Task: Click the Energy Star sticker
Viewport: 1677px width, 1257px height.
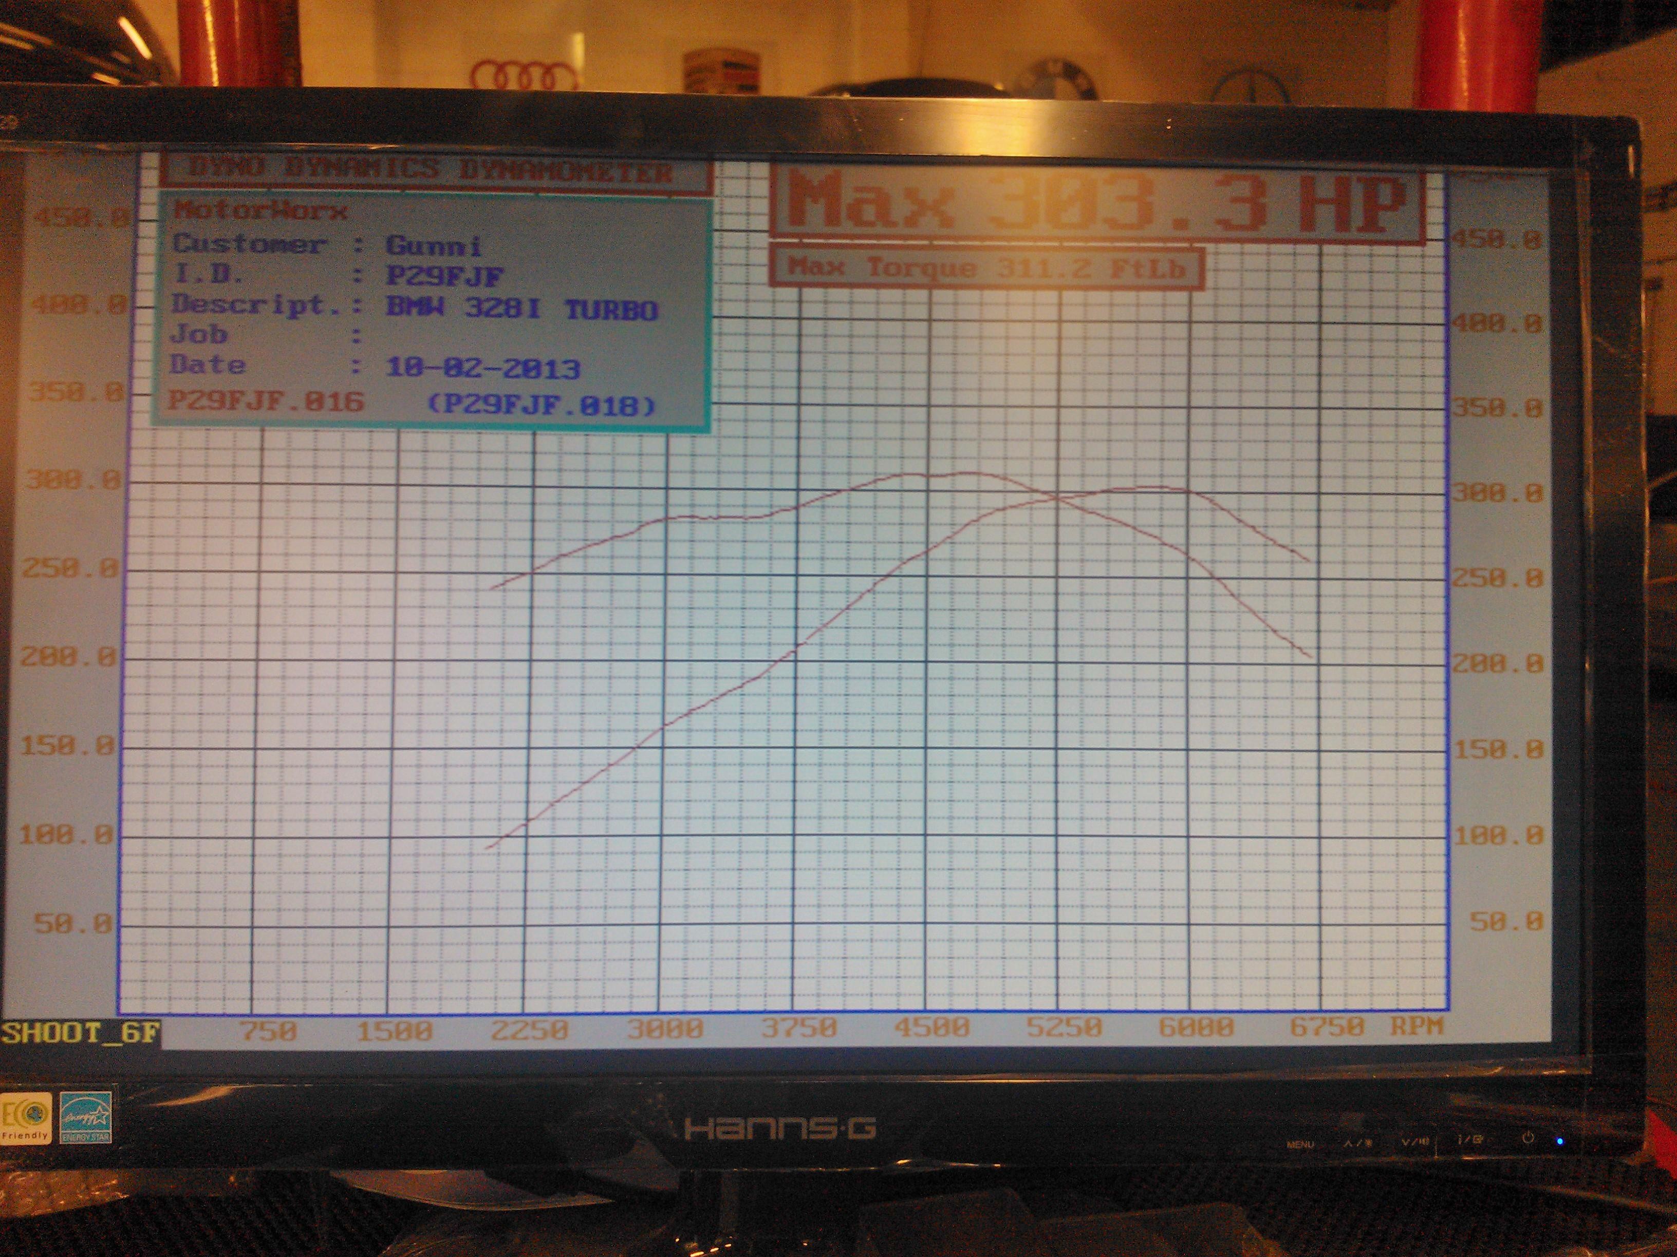Action: pyautogui.click(x=86, y=1117)
